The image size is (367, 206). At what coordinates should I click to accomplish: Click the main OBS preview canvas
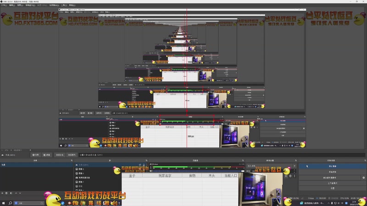(182, 78)
